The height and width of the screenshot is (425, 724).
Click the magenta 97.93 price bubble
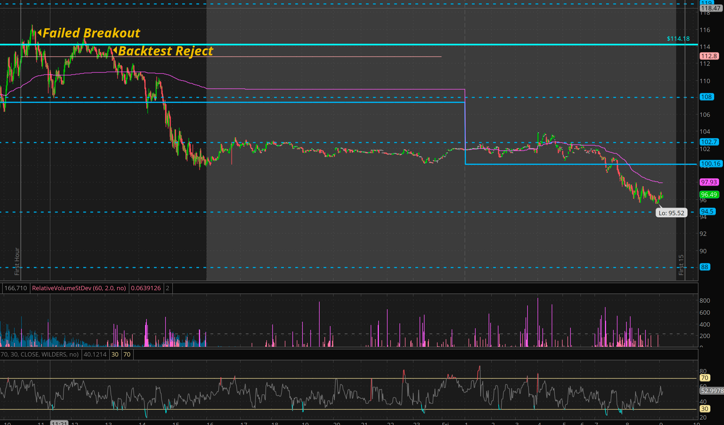click(709, 182)
